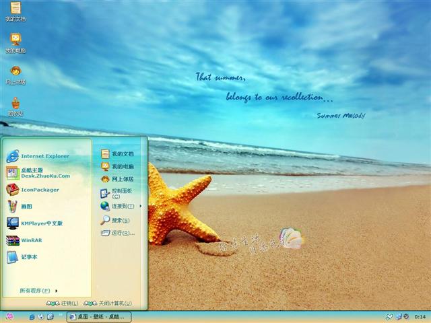Open WinRAR from start menu
The image size is (431, 323).
24,240
